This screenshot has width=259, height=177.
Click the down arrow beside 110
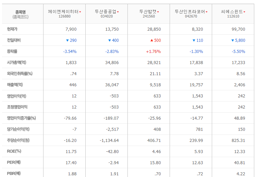194,40
